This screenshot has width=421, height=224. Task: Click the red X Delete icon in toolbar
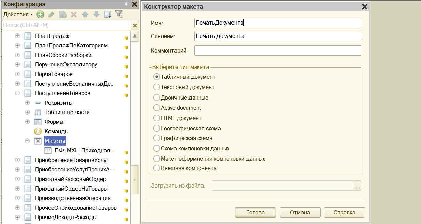[74, 14]
